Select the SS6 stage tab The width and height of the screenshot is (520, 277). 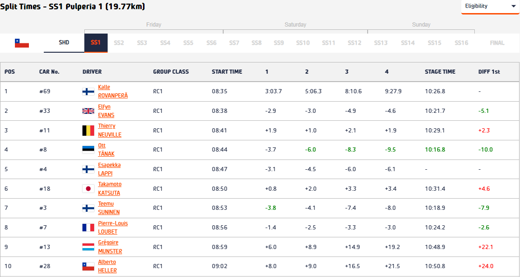pos(211,43)
